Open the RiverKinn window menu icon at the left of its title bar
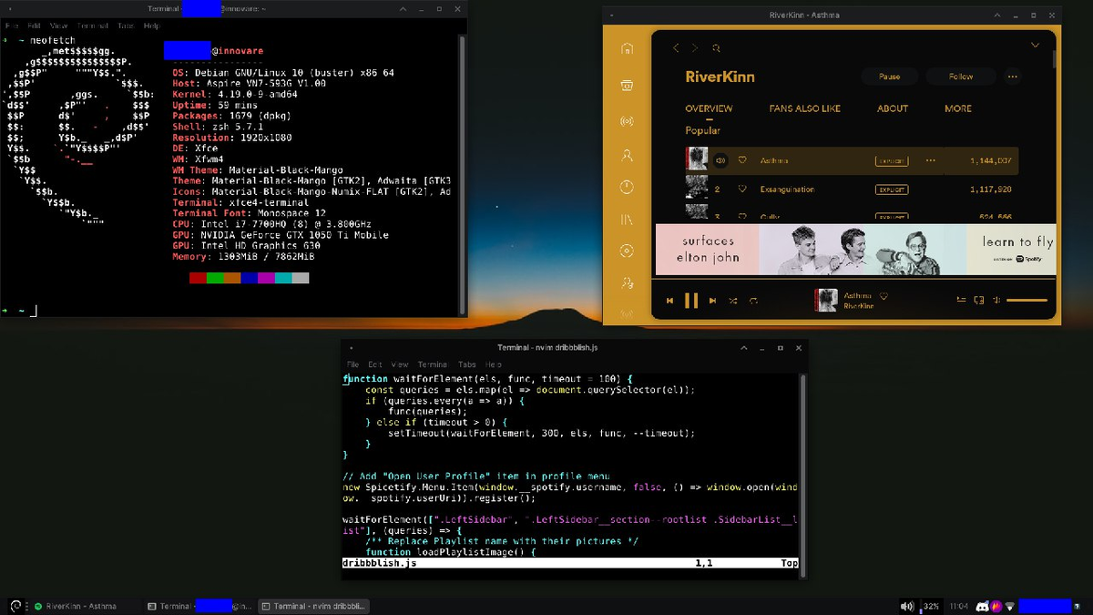1093x615 pixels. [x=613, y=15]
